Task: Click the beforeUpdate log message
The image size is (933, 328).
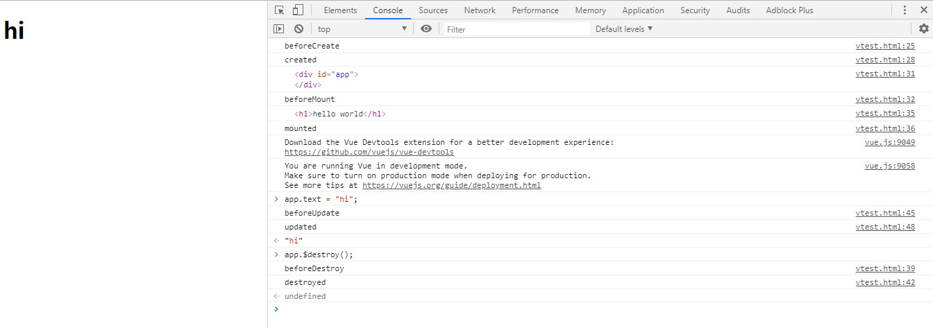Action: pyautogui.click(x=312, y=213)
